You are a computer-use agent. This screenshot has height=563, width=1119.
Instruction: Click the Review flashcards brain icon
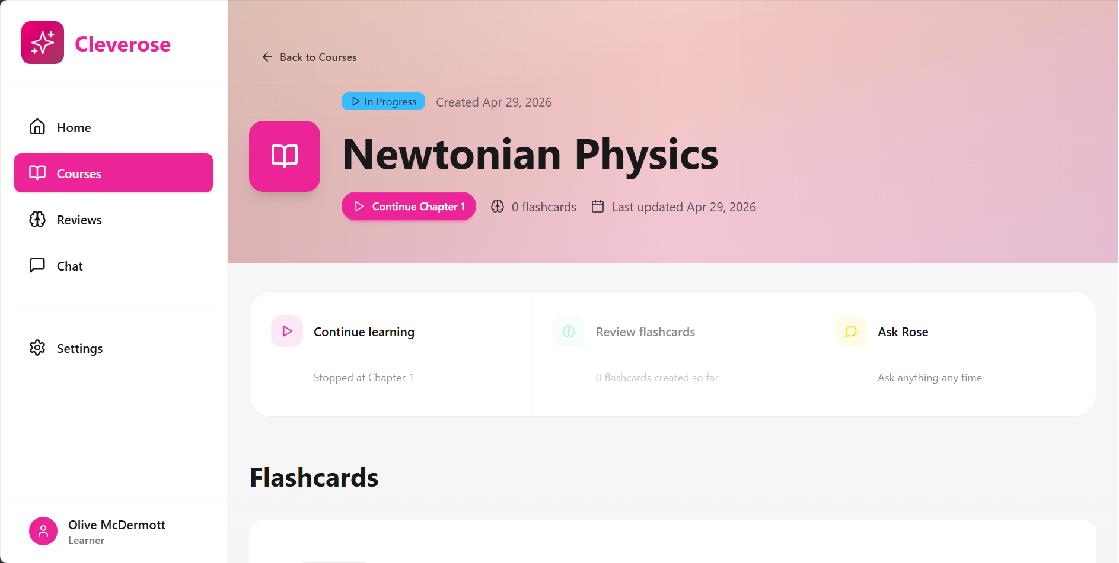[569, 331]
